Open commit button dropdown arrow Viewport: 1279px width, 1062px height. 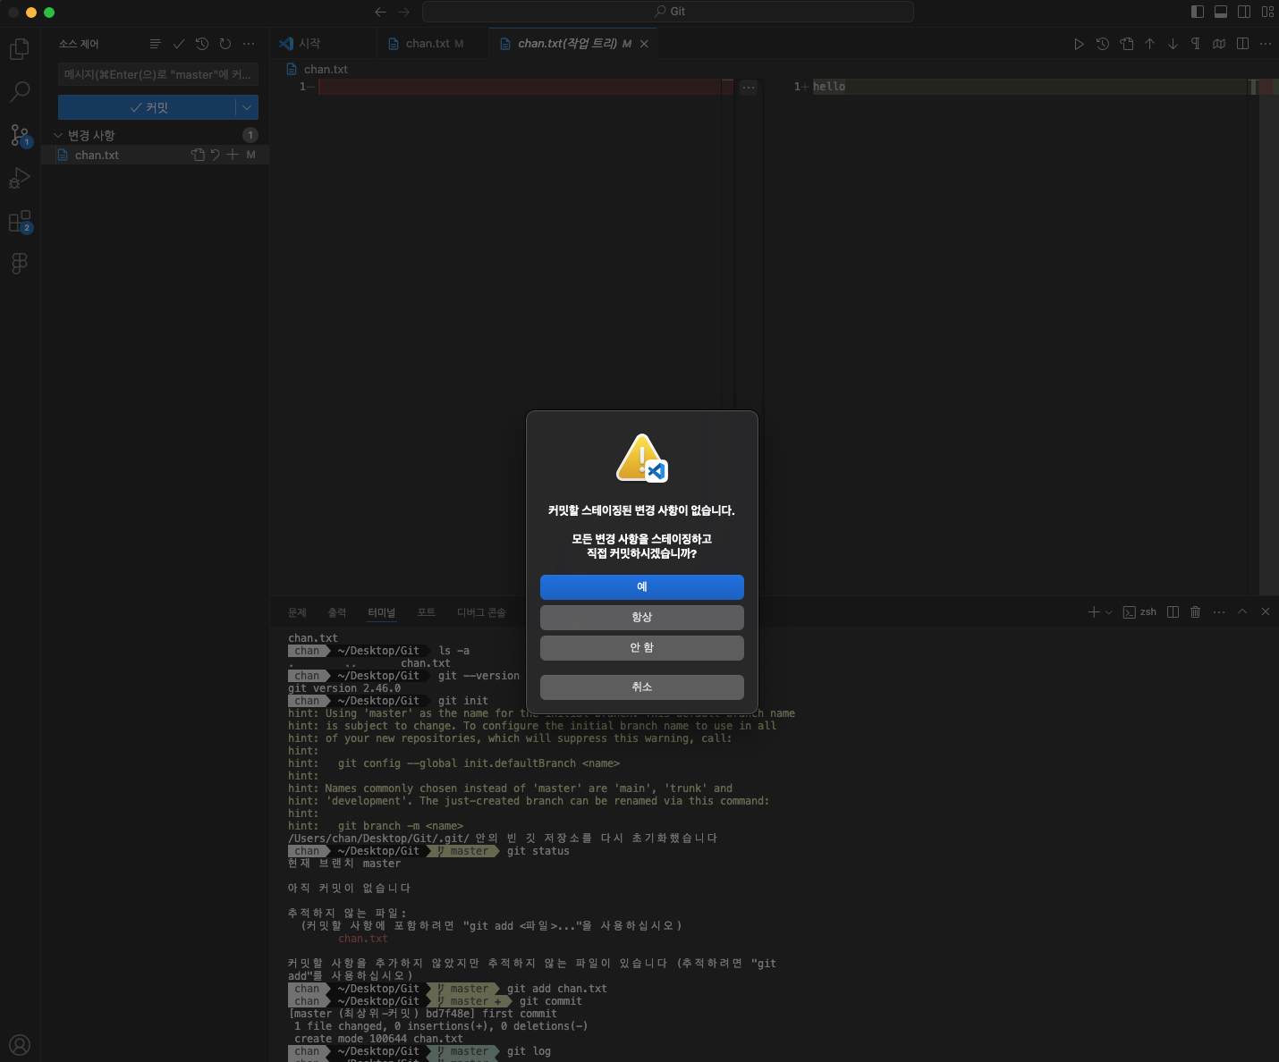pyautogui.click(x=247, y=107)
